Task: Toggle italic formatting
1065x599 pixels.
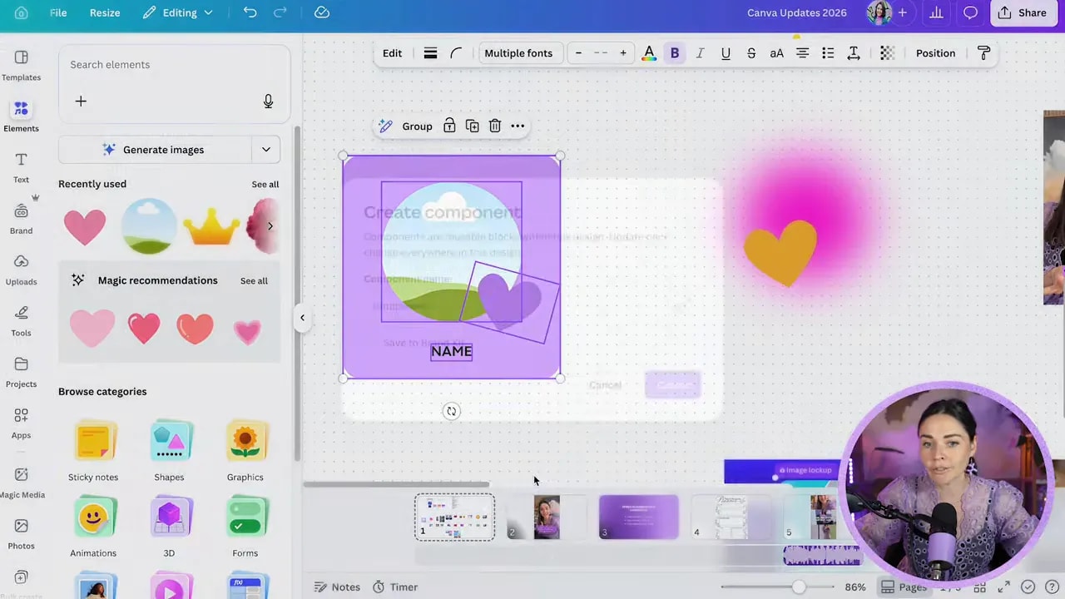Action: click(700, 53)
